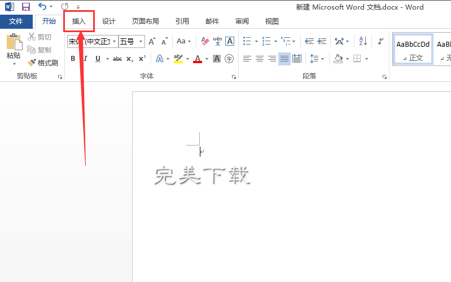Image resolution: width=451 pixels, height=282 pixels.
Task: Open the borders dropdown arrow
Action: pyautogui.click(x=366, y=59)
